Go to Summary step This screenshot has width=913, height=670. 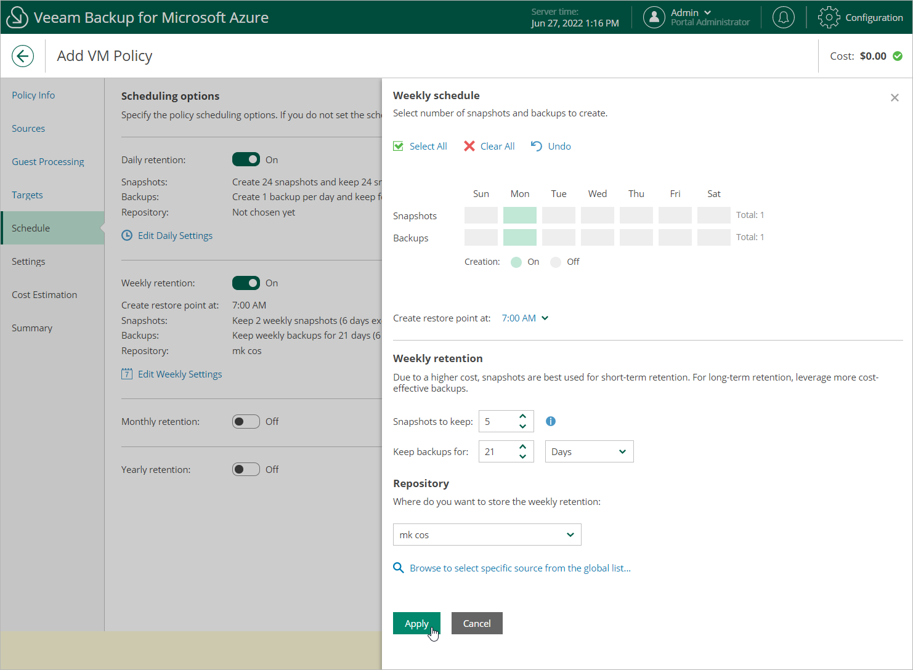coord(32,328)
